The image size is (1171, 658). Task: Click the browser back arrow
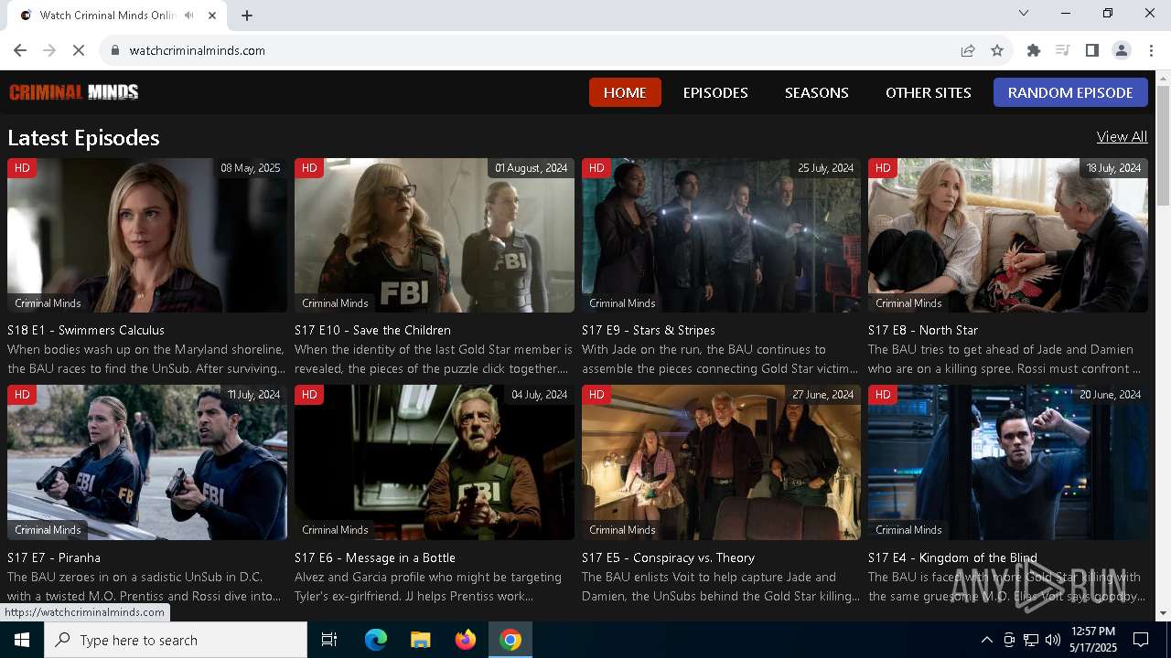pos(20,50)
